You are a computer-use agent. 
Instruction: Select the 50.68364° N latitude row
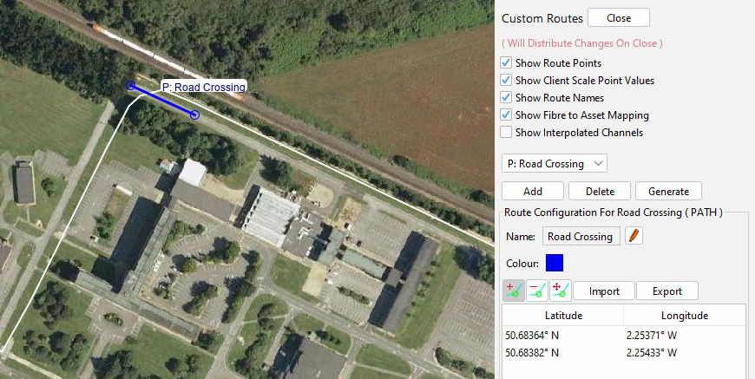562,334
